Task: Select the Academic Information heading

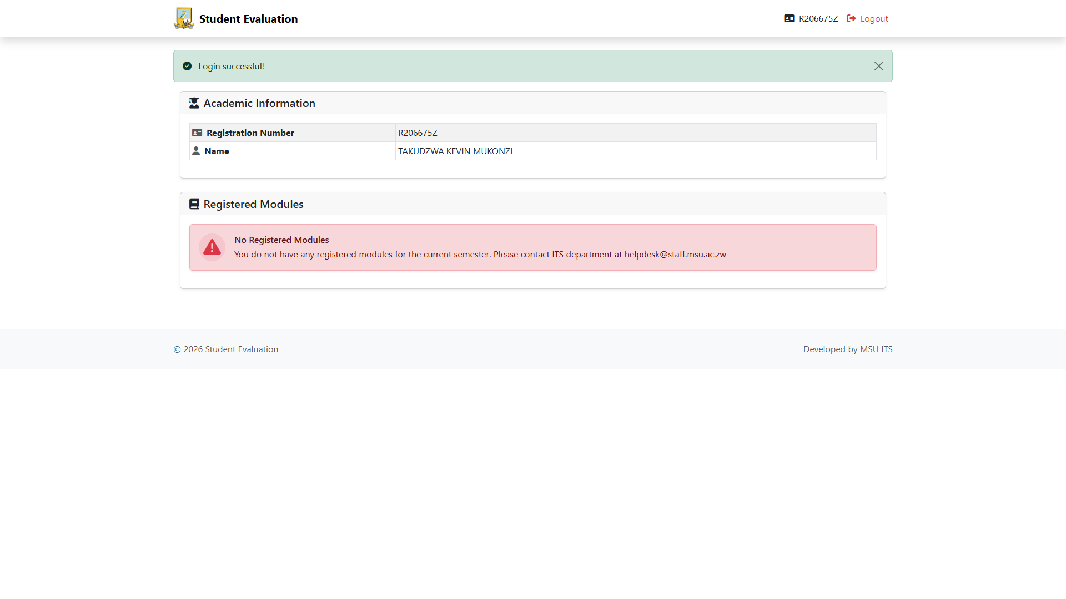Action: coord(259,103)
